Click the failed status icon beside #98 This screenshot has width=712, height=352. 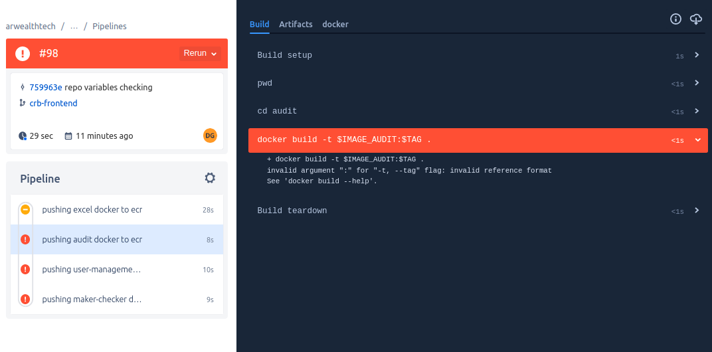tap(23, 54)
